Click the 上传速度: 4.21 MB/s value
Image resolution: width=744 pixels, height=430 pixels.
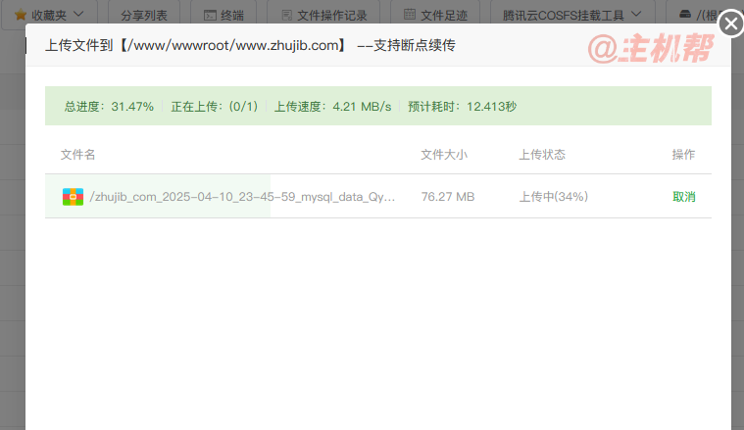point(332,107)
